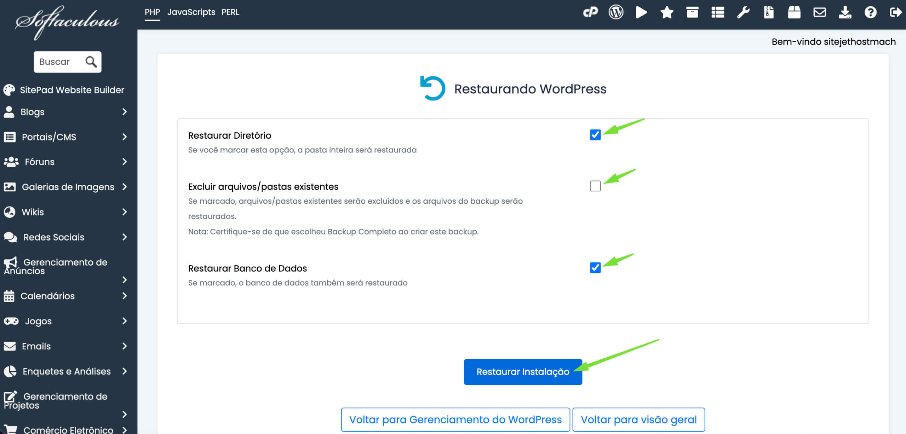906x434 pixels.
Task: Click the Softaculous logo
Action: pyautogui.click(x=67, y=22)
